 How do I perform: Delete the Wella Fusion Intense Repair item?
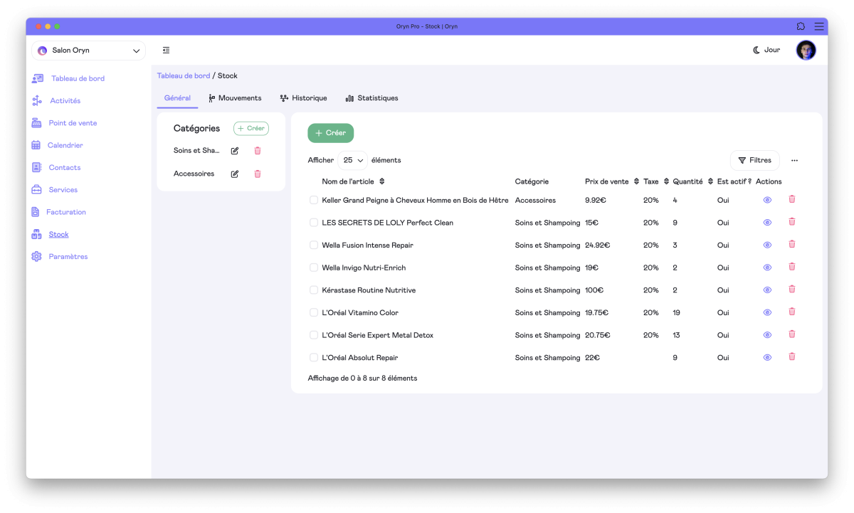point(791,245)
